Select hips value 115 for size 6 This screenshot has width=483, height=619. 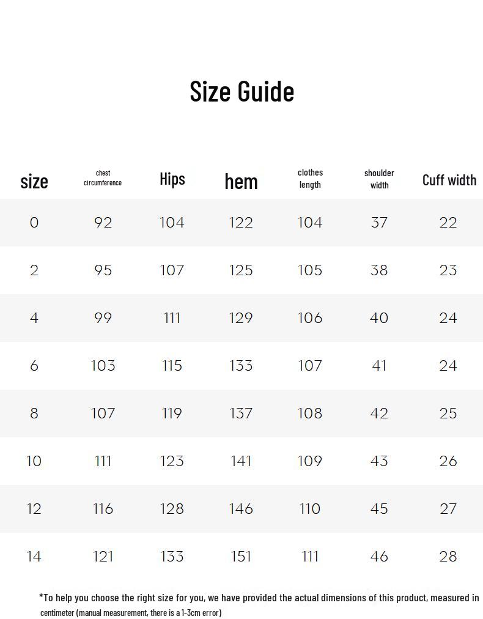click(172, 366)
